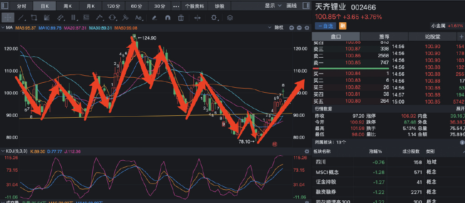Sort by 成分股数 column header
The image size is (465, 203).
click(411, 151)
